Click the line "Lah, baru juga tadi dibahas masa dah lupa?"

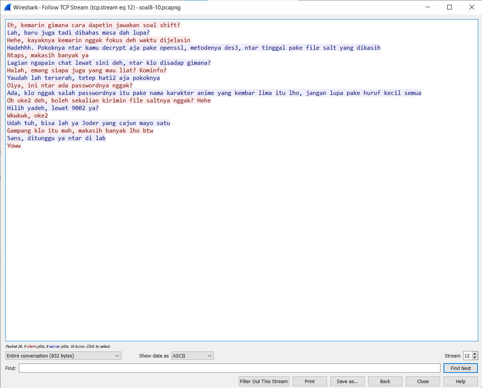tap(78, 33)
